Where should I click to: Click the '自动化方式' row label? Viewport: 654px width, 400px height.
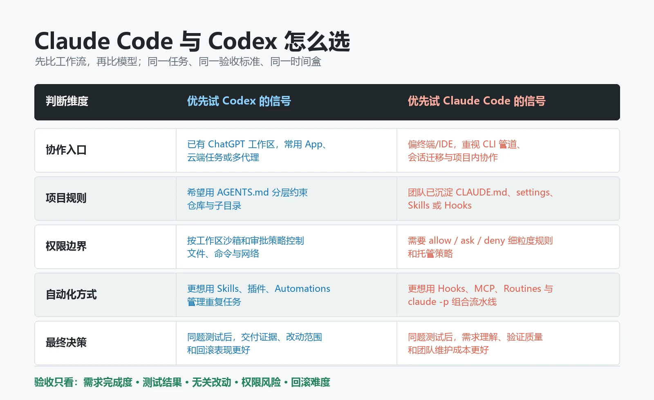pos(71,295)
